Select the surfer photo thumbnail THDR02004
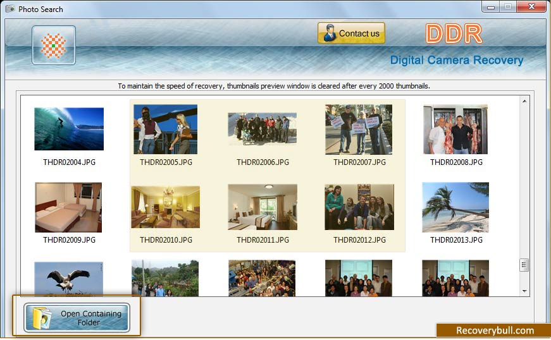 [69, 129]
